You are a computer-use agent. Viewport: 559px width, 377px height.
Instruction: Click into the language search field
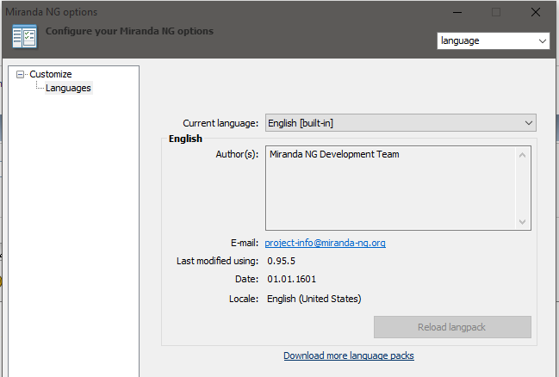point(487,41)
